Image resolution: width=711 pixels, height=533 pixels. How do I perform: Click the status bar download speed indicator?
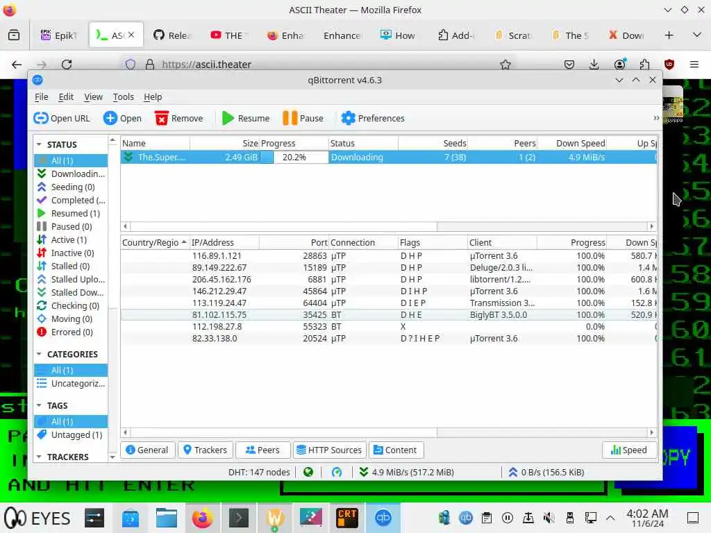(406, 472)
